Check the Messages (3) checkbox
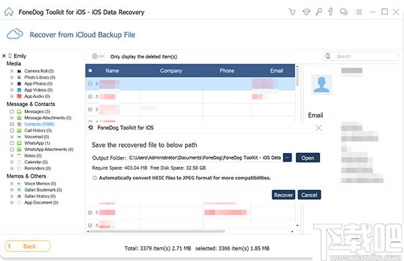 (12, 111)
